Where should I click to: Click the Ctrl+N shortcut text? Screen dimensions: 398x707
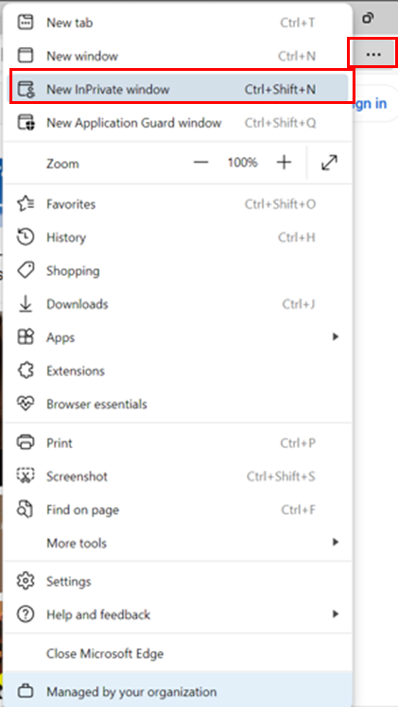tap(297, 56)
